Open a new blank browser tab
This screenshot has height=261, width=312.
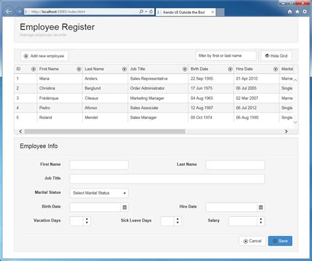click(221, 12)
